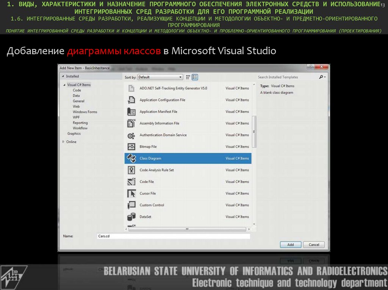Screen dimensions: 388x290
Task: Select the 'Application Manifest File' template name
Action: click(x=158, y=112)
